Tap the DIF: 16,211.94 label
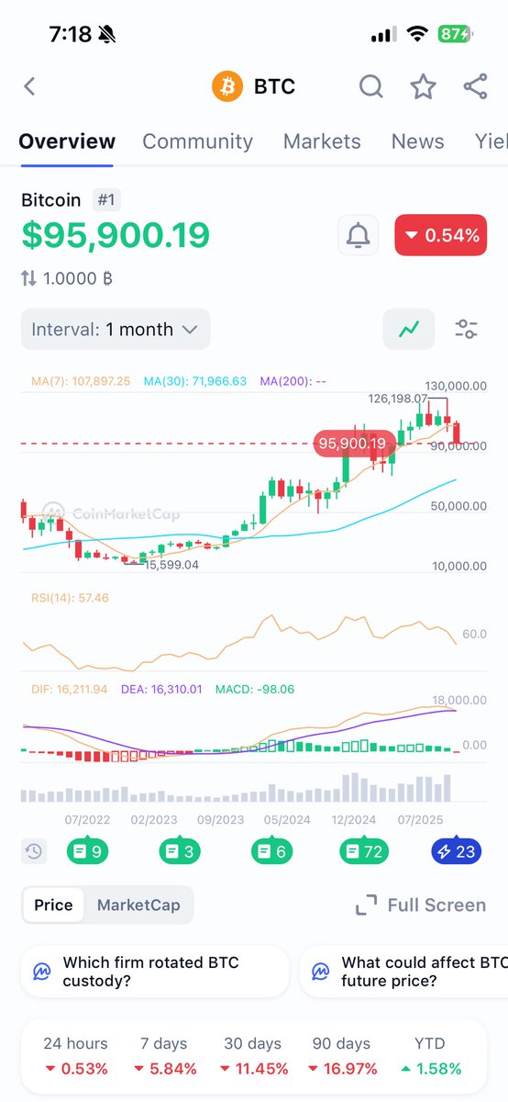This screenshot has width=508, height=1102. tap(69, 689)
